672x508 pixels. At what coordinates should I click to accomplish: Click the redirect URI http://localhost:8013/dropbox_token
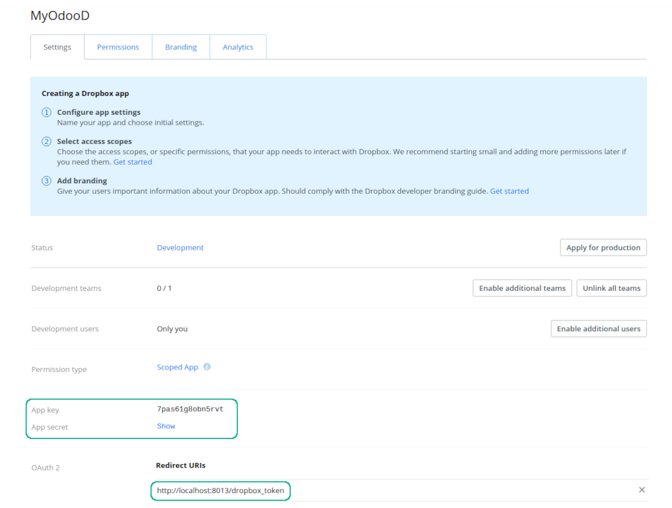[220, 490]
